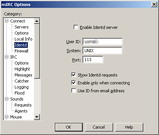Collapse the Mouse tree node
The image size is (159, 135).
point(6,117)
